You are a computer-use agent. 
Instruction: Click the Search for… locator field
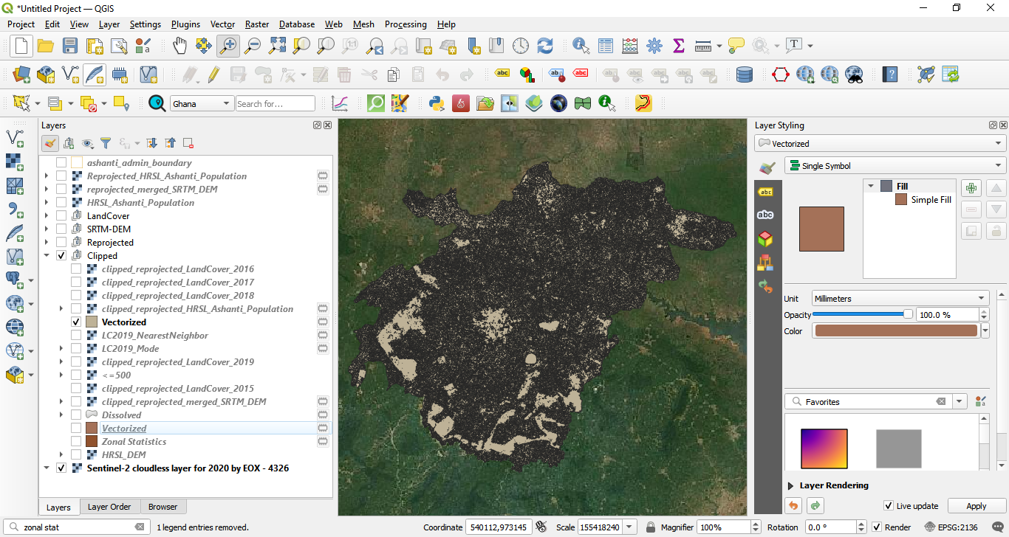point(276,104)
